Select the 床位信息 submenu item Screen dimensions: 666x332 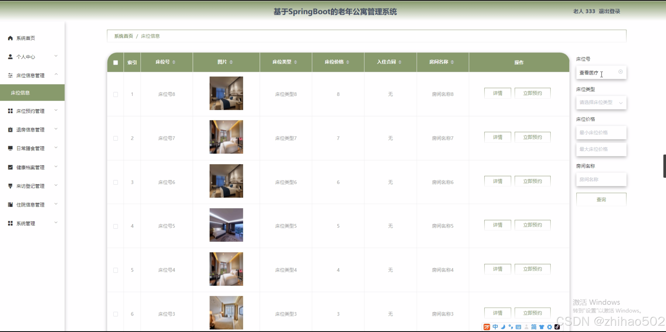click(x=32, y=93)
